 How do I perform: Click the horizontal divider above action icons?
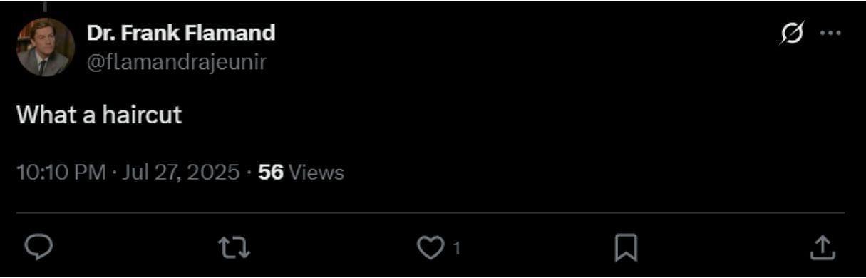click(431, 212)
